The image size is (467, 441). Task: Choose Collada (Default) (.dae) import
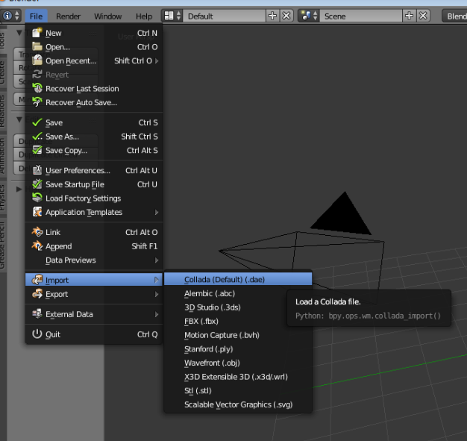[x=238, y=280]
